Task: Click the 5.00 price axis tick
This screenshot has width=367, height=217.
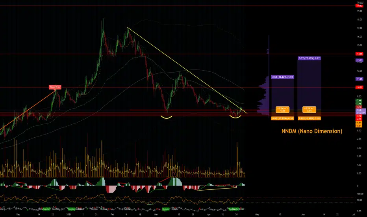Action: (359, 131)
